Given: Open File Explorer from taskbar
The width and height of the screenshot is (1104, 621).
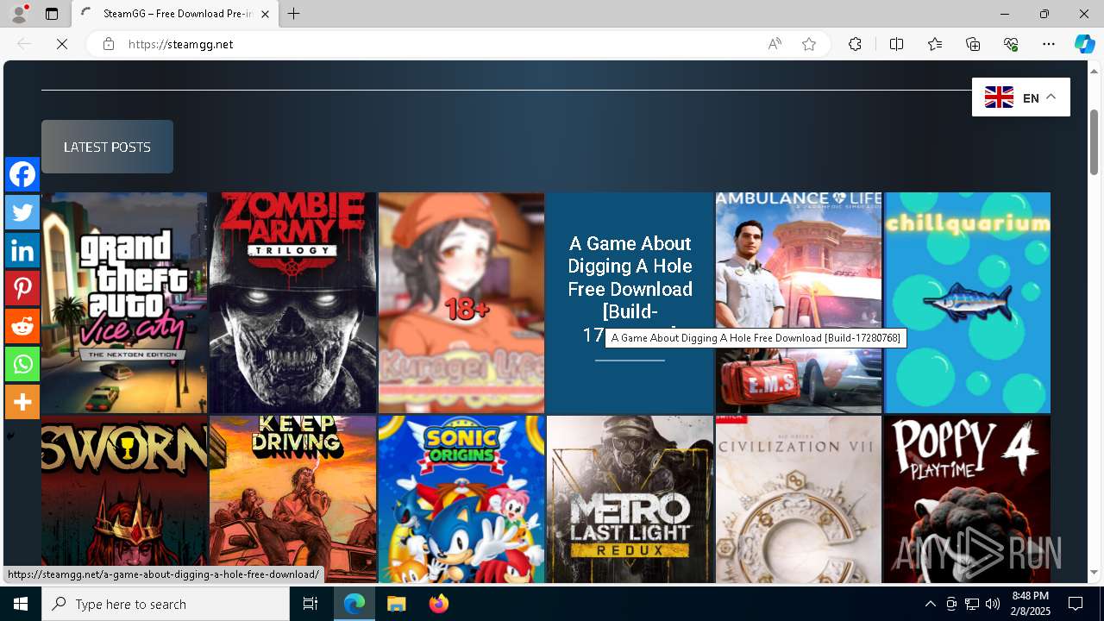Looking at the screenshot, I should [x=396, y=604].
